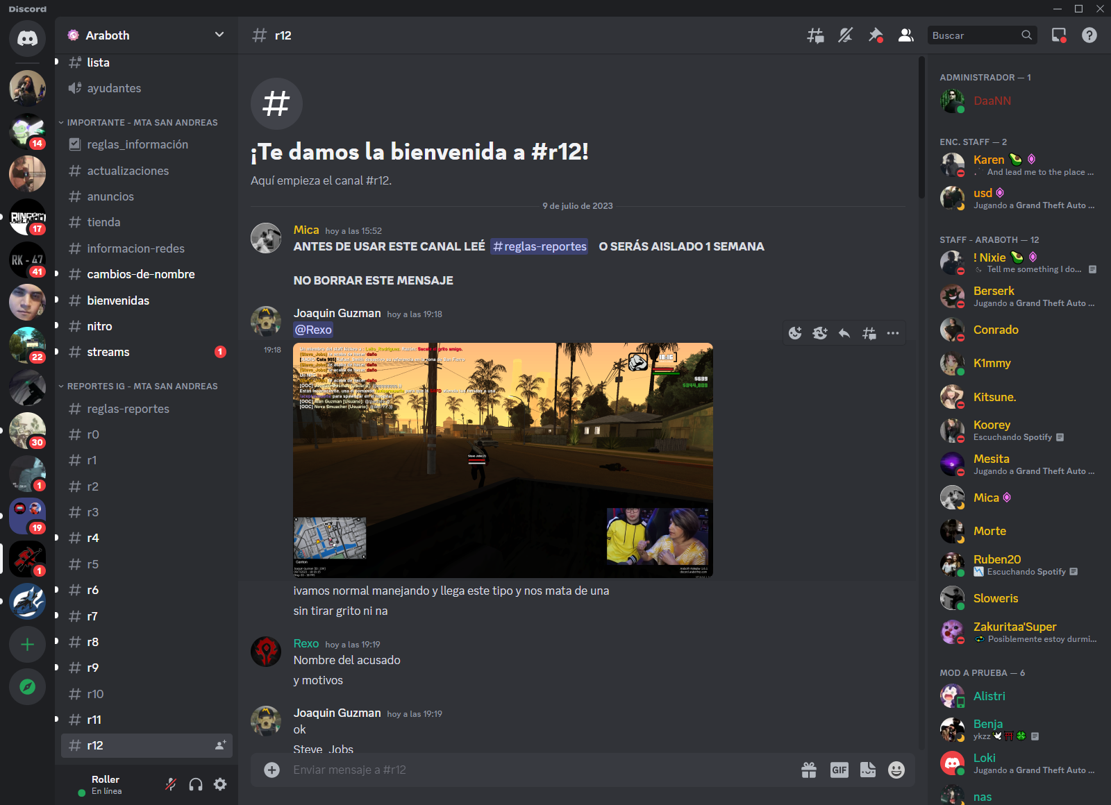The width and height of the screenshot is (1111, 805).
Task: Add a server with plus button
Action: (x=27, y=645)
